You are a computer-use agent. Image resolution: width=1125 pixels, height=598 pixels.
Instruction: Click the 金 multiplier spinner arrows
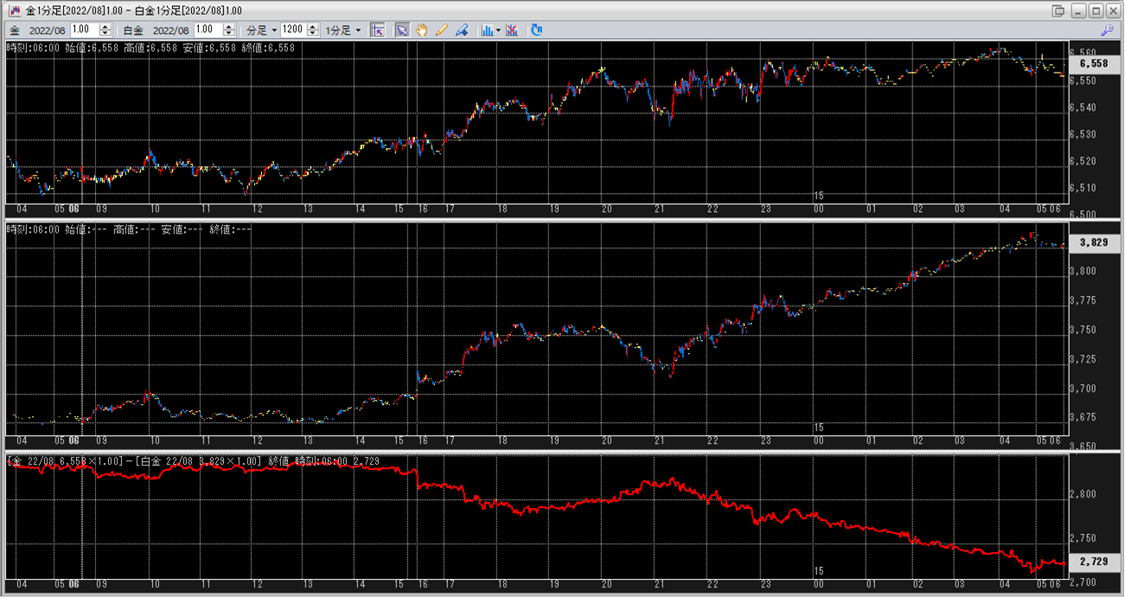click(105, 29)
